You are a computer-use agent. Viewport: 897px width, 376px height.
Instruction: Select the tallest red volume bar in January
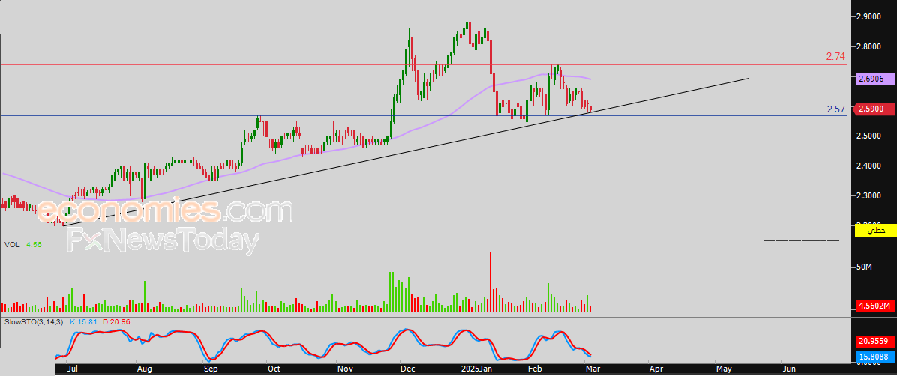[x=490, y=282]
